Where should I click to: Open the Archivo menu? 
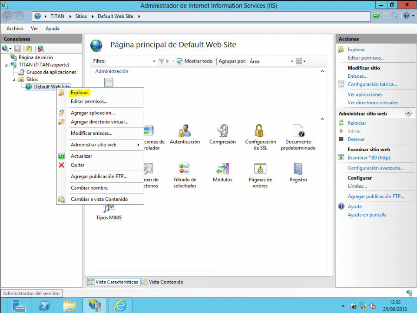point(15,29)
